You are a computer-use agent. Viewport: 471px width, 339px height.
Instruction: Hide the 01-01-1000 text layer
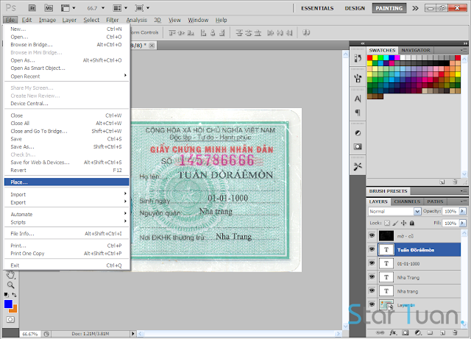[372, 263]
